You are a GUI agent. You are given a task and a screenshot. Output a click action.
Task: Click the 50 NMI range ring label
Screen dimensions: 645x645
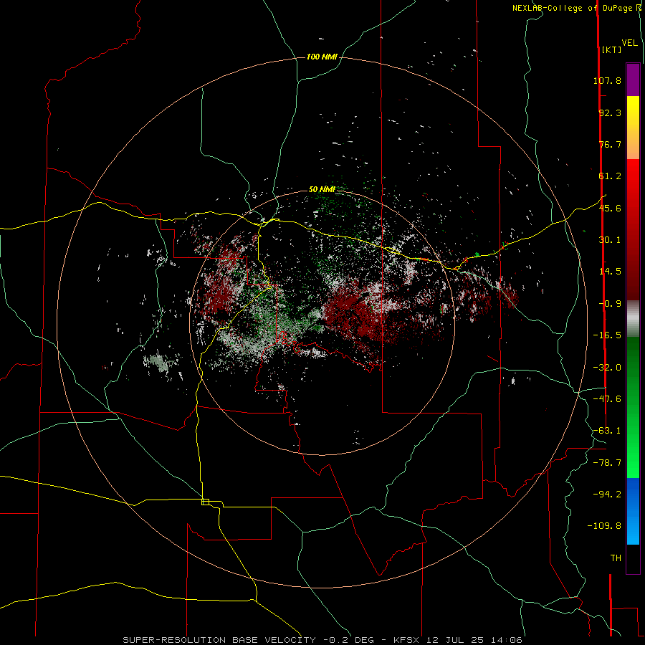tap(322, 189)
